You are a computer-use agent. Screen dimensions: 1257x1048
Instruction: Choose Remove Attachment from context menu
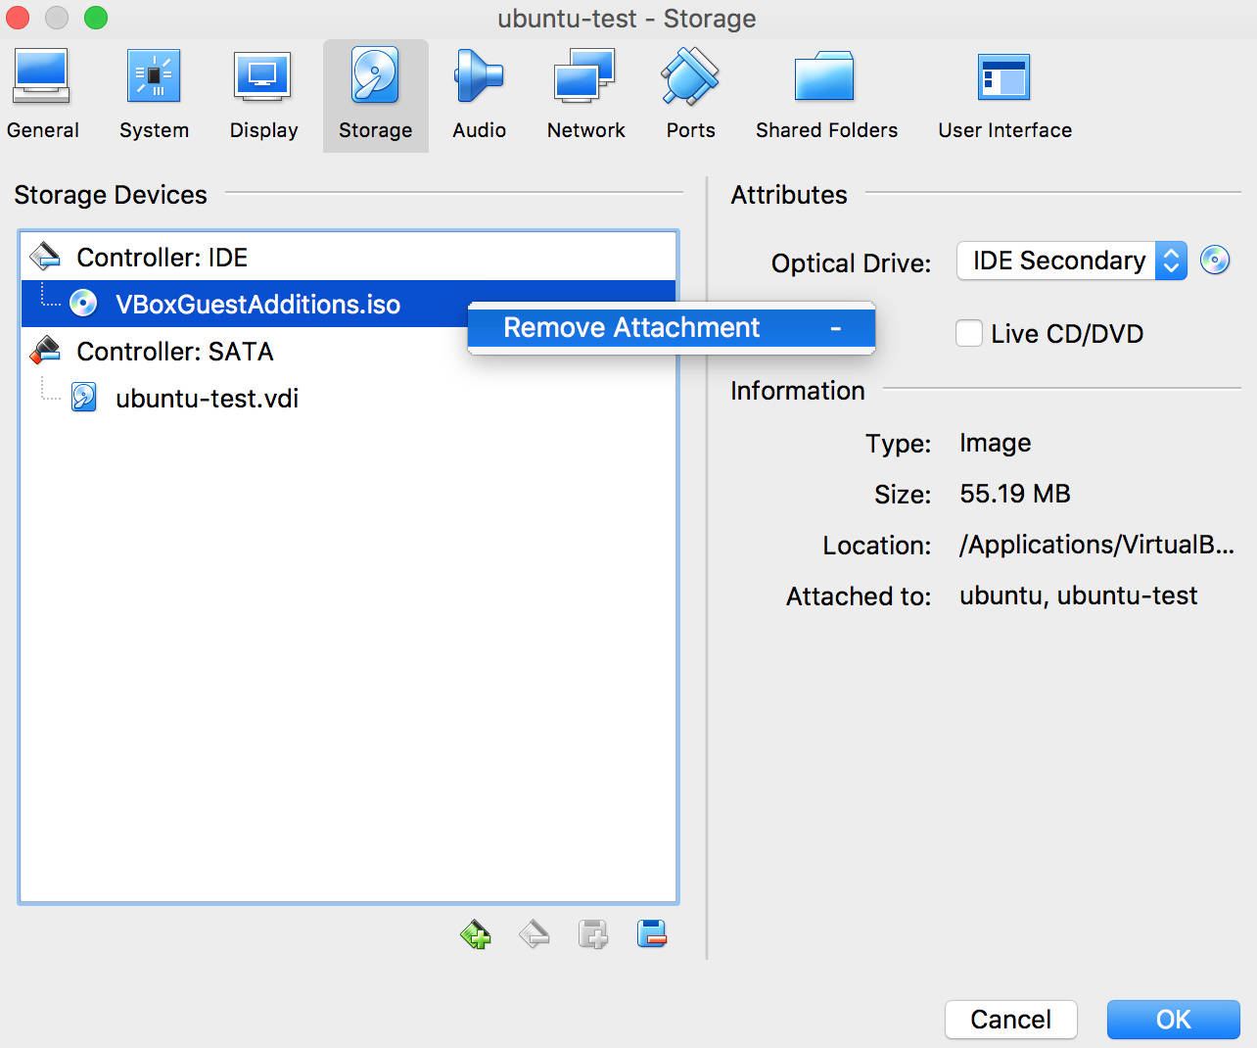pyautogui.click(x=672, y=327)
